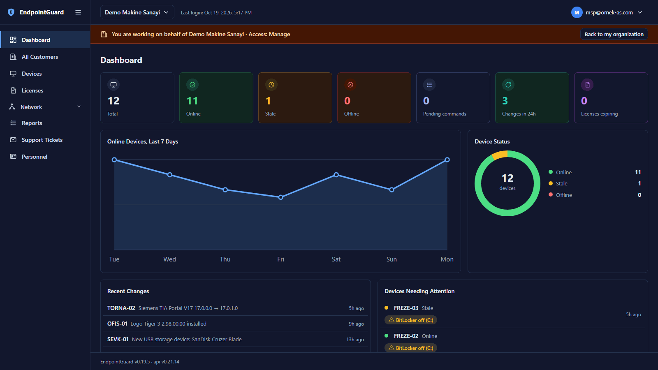Toggle the sidebar hamburger menu
This screenshot has height=370, width=658.
pos(78,12)
